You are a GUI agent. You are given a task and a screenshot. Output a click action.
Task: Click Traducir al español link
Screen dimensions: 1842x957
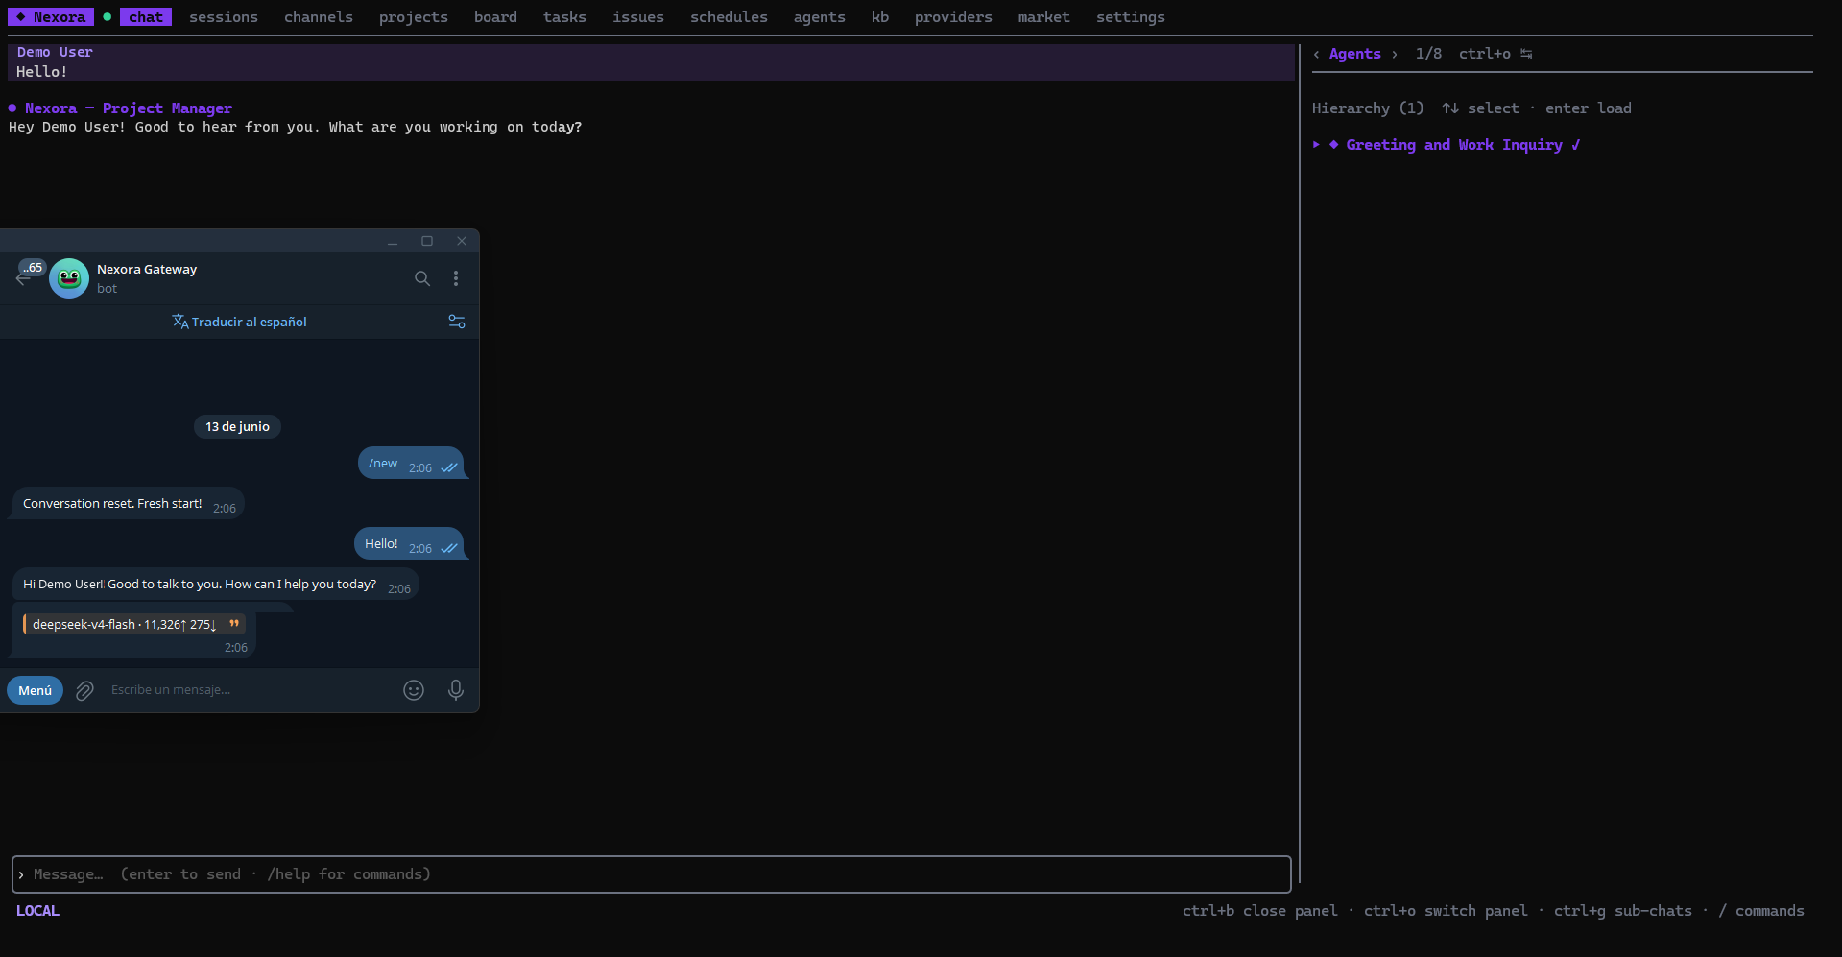click(x=239, y=322)
